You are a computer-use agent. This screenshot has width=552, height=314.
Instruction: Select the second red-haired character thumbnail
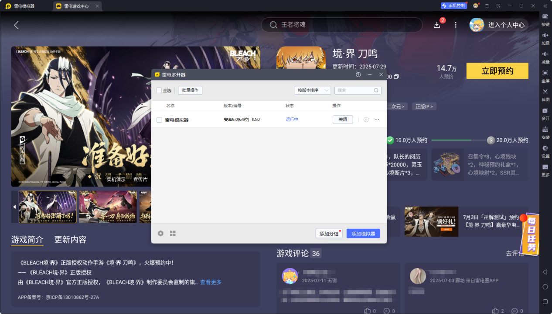click(108, 207)
